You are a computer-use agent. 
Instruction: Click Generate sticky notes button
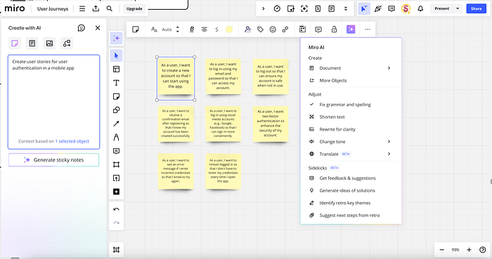click(53, 160)
